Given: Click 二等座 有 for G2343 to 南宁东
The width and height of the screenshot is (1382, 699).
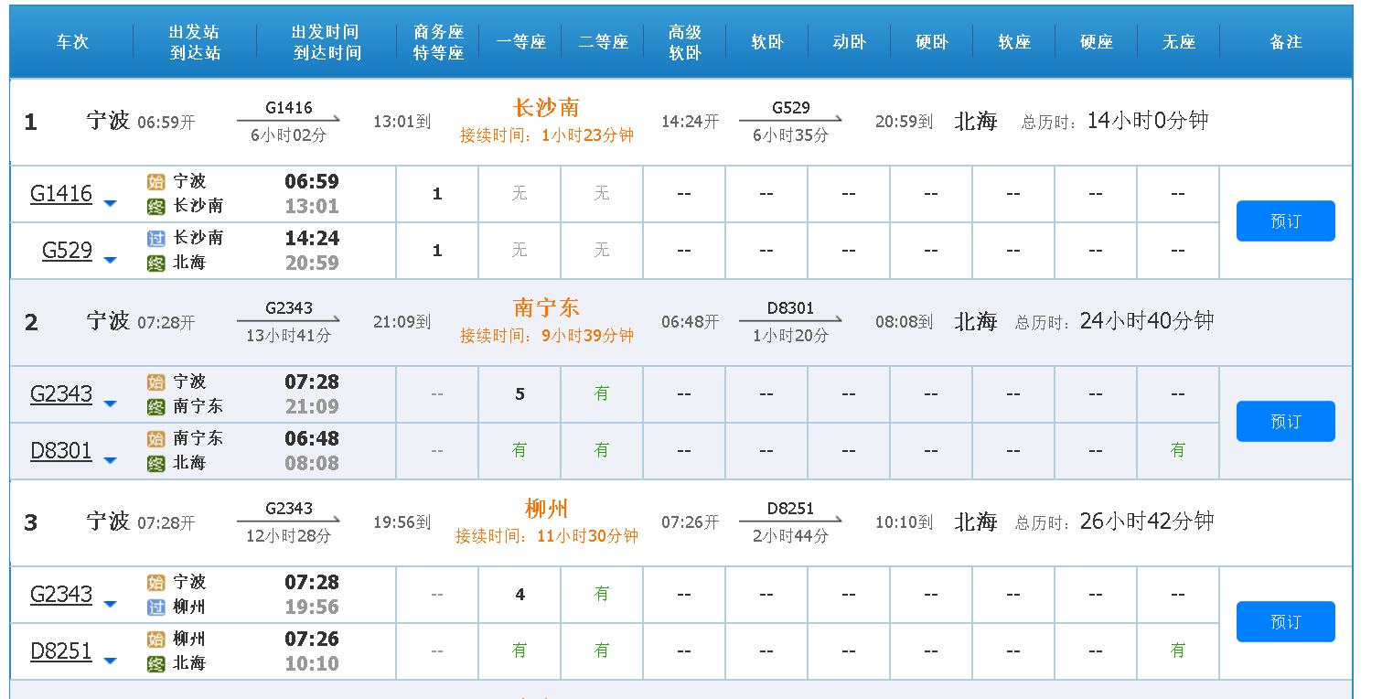Looking at the screenshot, I should pyautogui.click(x=602, y=393).
